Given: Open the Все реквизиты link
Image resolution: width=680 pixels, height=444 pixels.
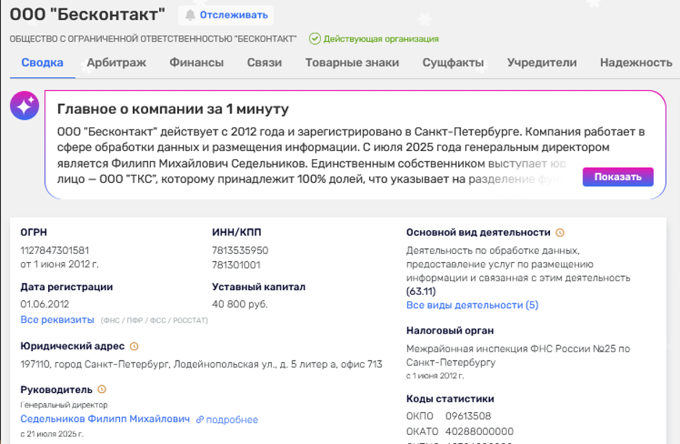Looking at the screenshot, I should 57,320.
